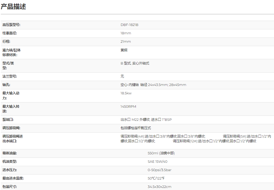Click the 调压卸荷阀进出水端口 row label
274x190 pixels.
13,139
